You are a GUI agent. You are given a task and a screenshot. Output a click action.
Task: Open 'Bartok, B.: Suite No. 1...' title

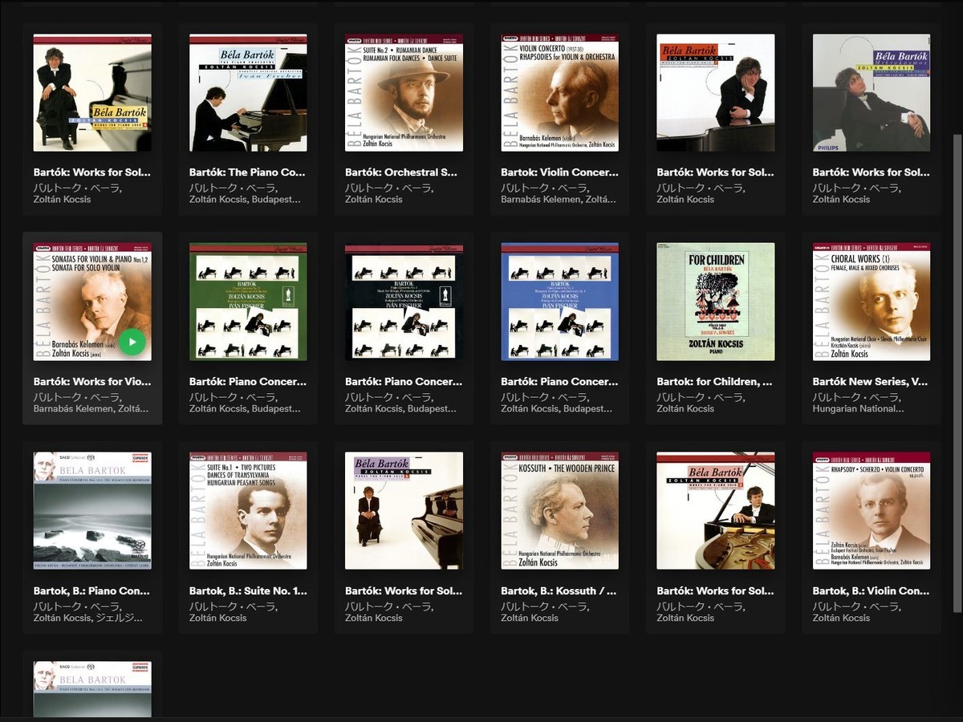tap(248, 590)
